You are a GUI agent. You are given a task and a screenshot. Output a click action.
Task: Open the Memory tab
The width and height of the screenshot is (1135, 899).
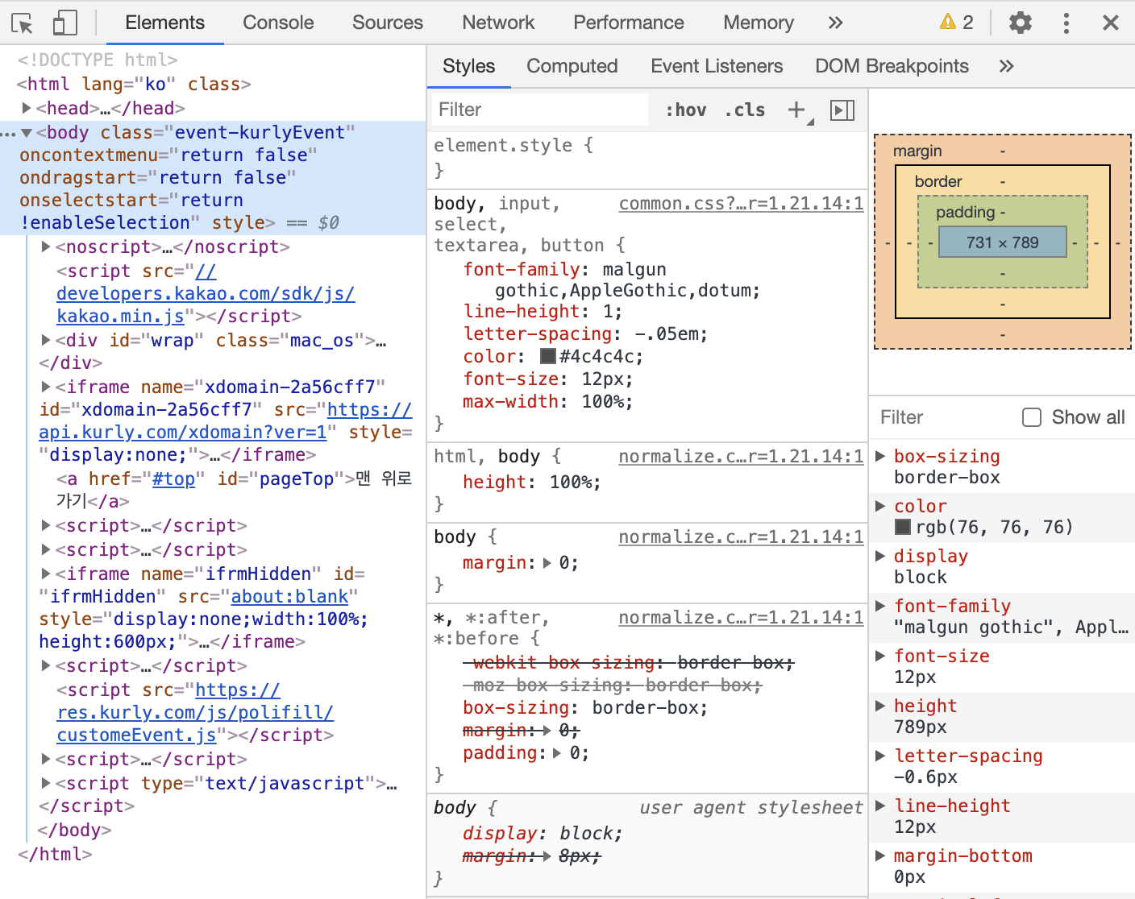point(759,23)
